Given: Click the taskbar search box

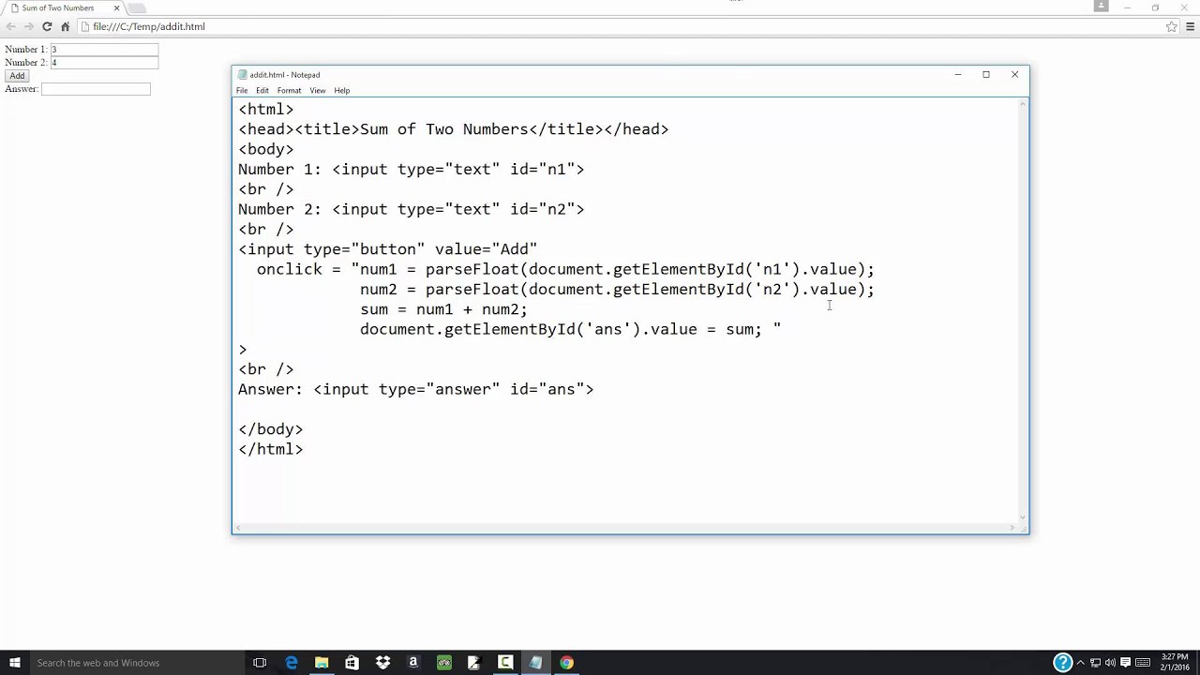Looking at the screenshot, I should tap(136, 663).
